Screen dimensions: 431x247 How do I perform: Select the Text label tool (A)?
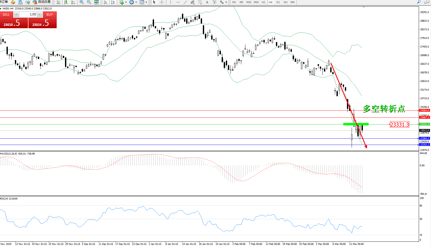tap(207, 2)
